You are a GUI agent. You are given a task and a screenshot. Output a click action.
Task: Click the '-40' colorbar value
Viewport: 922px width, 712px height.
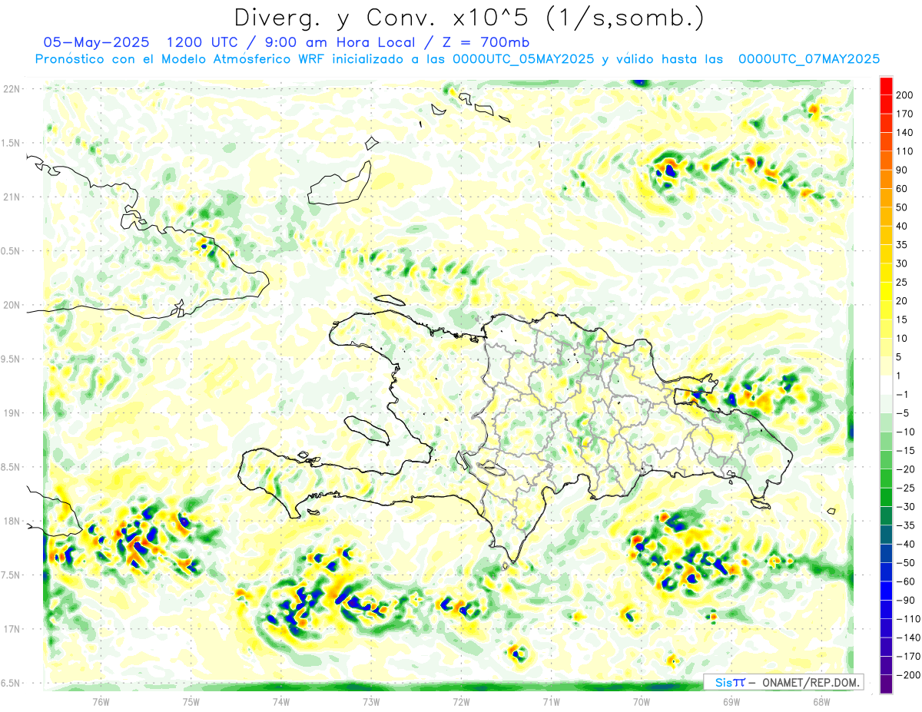906,544
